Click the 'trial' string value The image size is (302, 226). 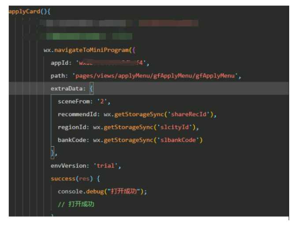click(105, 166)
